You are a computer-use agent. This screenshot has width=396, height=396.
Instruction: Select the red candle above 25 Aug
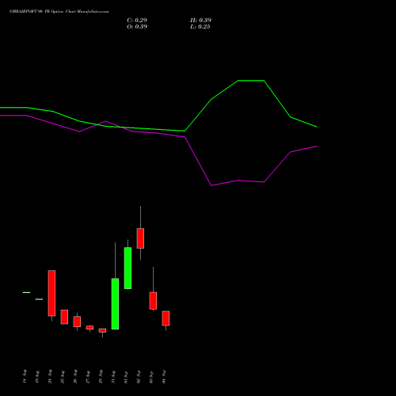[64, 317]
